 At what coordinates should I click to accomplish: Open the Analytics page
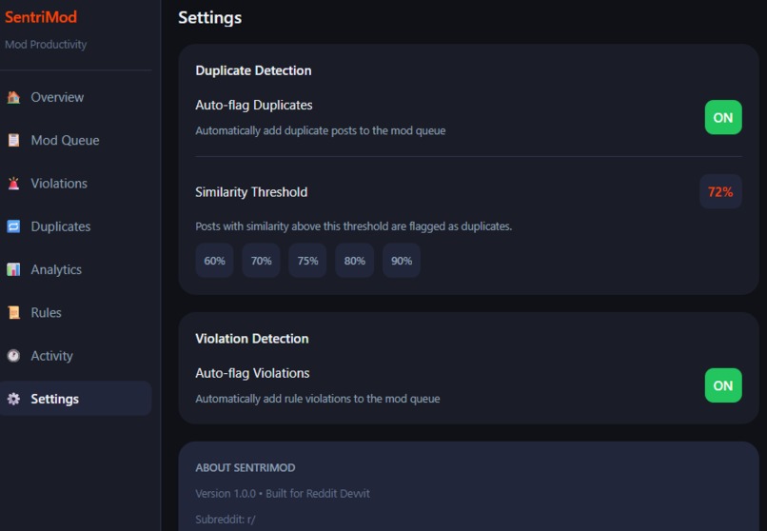click(76, 269)
